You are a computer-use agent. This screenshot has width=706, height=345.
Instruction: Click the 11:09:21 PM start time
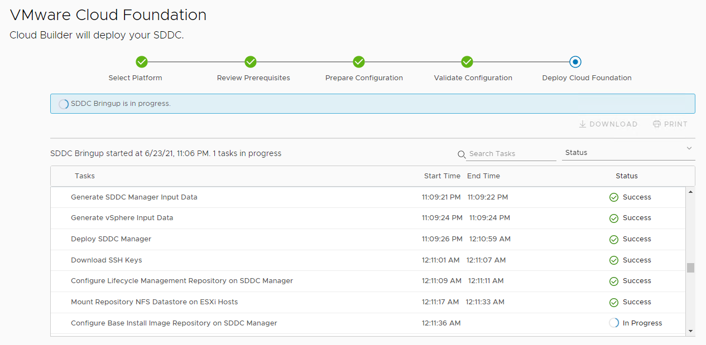point(442,197)
